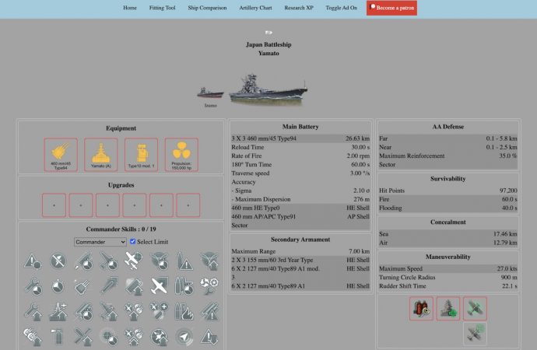Open the second upgrade slot
The width and height of the screenshot is (537, 350).
(x=81, y=205)
